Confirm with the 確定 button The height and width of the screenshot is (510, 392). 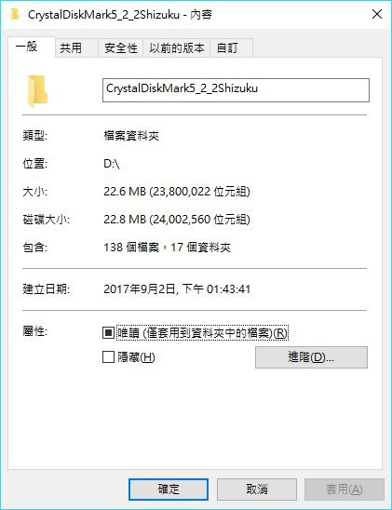click(169, 490)
